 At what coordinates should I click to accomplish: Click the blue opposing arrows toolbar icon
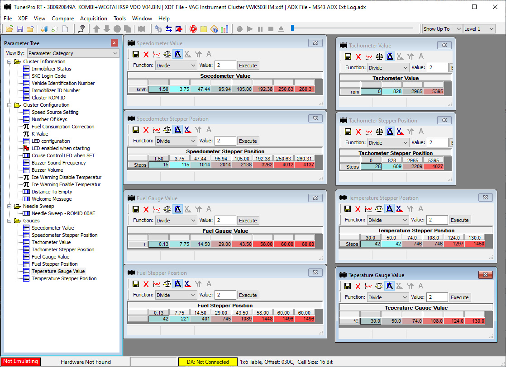point(168,29)
